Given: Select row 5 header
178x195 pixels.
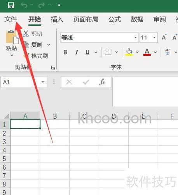Looking at the screenshot, I should tap(5, 158).
